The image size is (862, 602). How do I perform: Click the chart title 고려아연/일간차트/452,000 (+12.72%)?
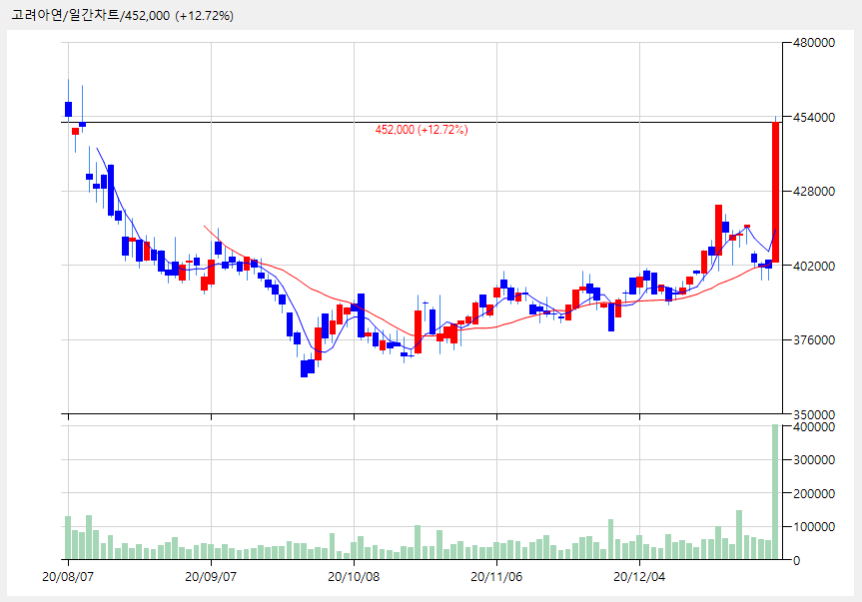pyautogui.click(x=122, y=15)
